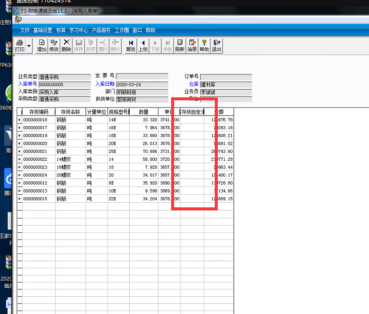Select cell 0000000020 in the table
The image size is (369, 314).
[39, 143]
